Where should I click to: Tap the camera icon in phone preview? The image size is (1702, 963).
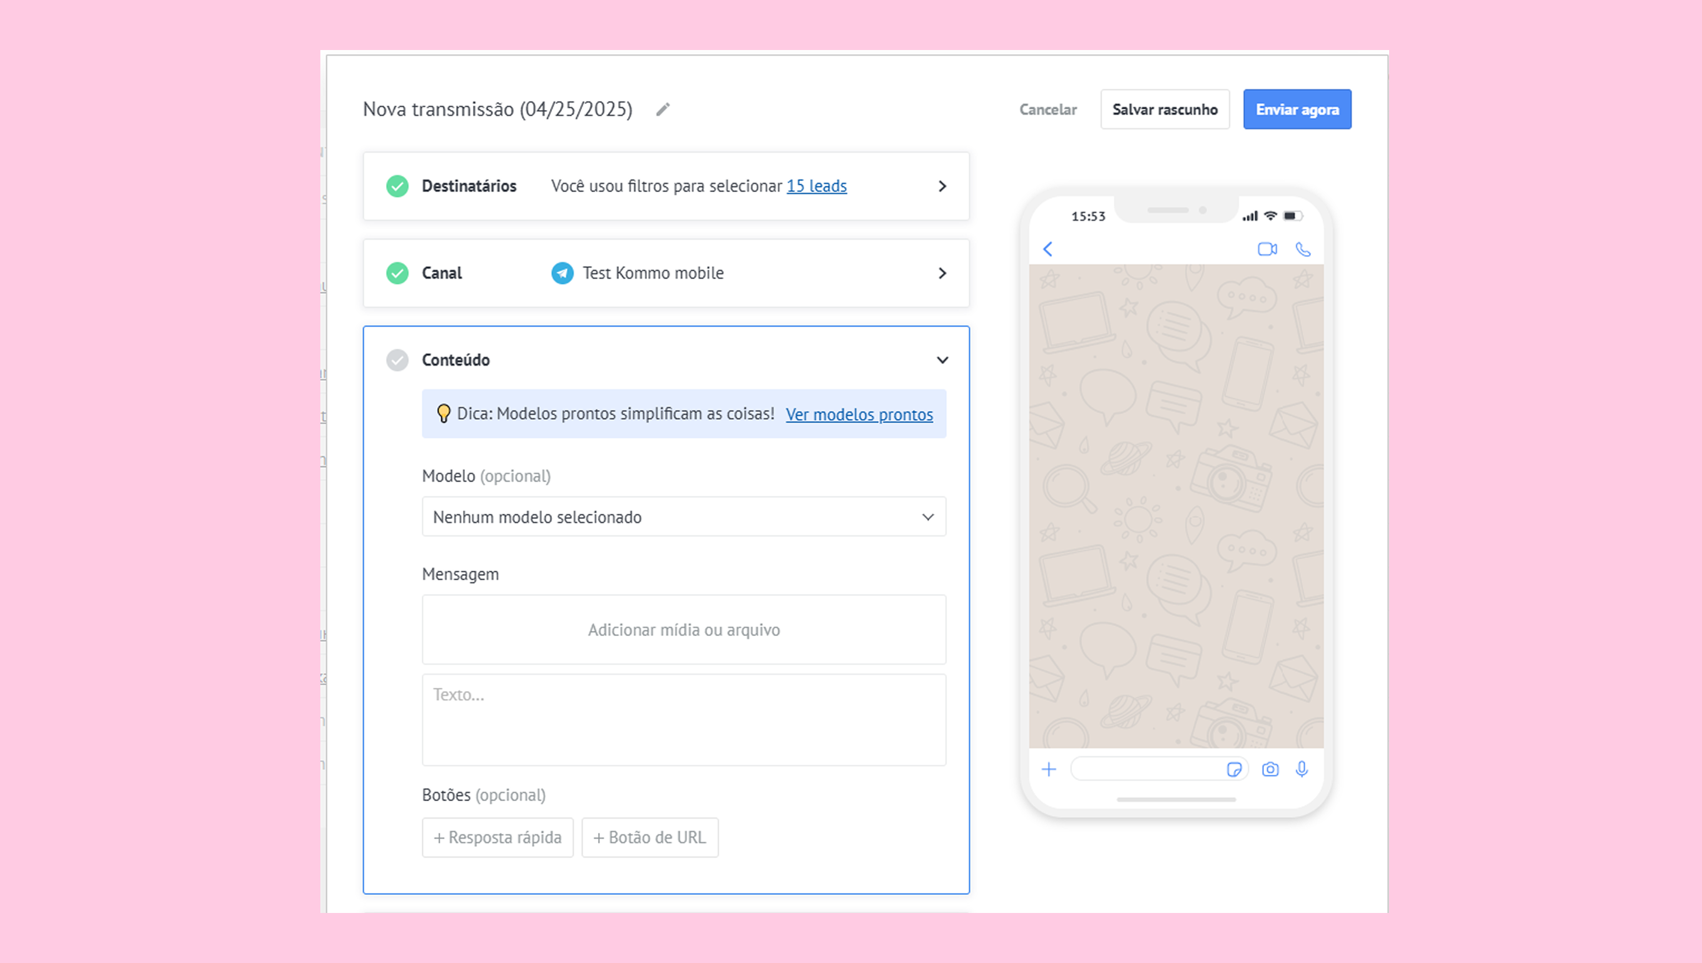click(1270, 769)
